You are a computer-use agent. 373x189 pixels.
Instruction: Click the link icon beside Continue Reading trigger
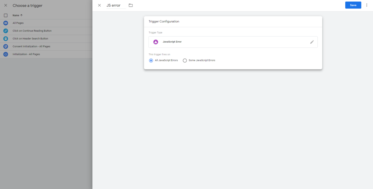coord(5,31)
